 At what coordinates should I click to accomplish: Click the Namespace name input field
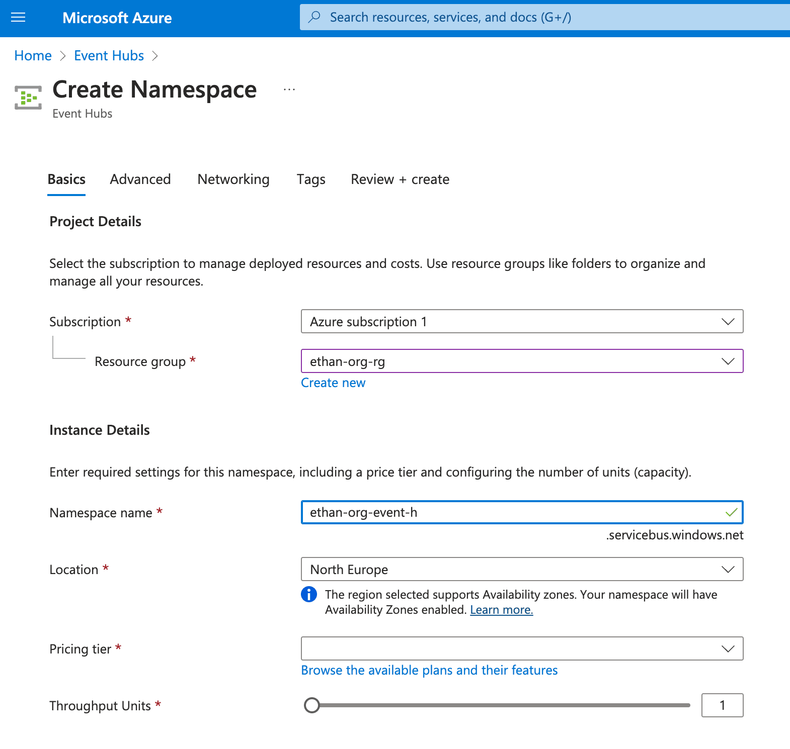[522, 512]
